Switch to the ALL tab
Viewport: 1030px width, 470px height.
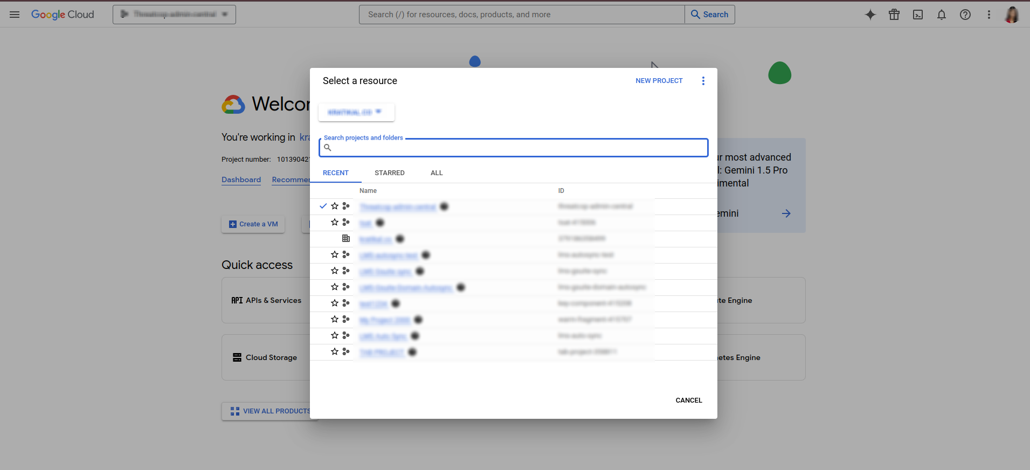click(x=437, y=173)
